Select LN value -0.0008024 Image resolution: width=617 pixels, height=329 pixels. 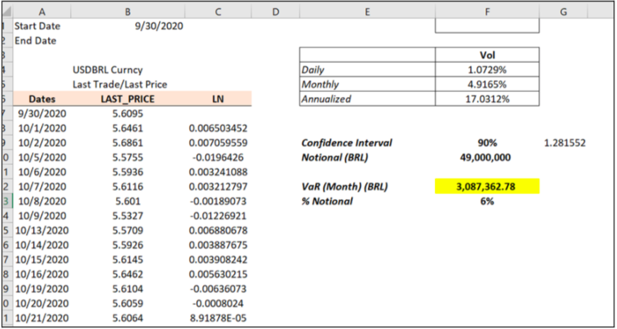218,303
